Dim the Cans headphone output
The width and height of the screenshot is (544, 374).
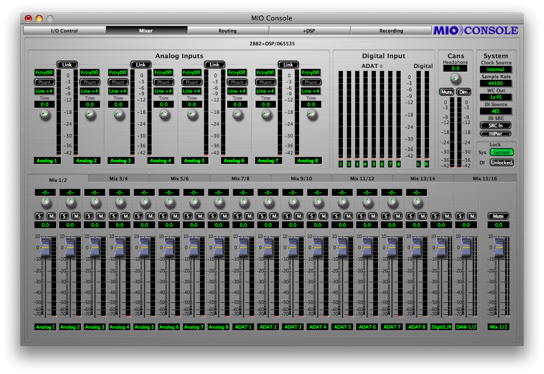(464, 92)
